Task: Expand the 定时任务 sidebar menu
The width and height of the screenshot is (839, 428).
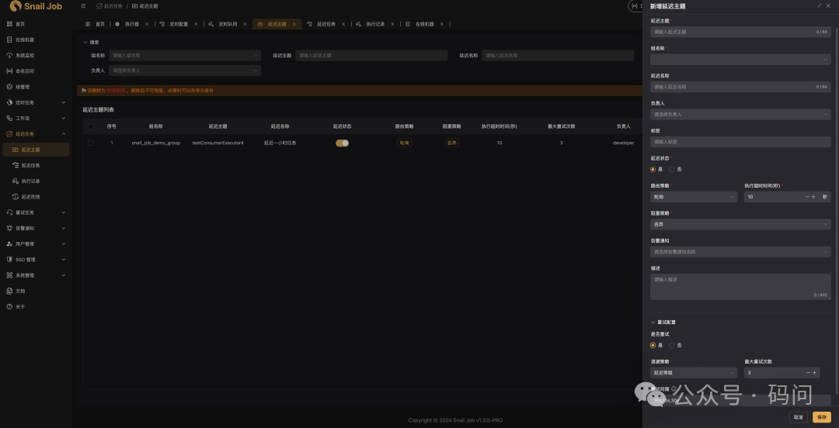Action: [x=36, y=102]
